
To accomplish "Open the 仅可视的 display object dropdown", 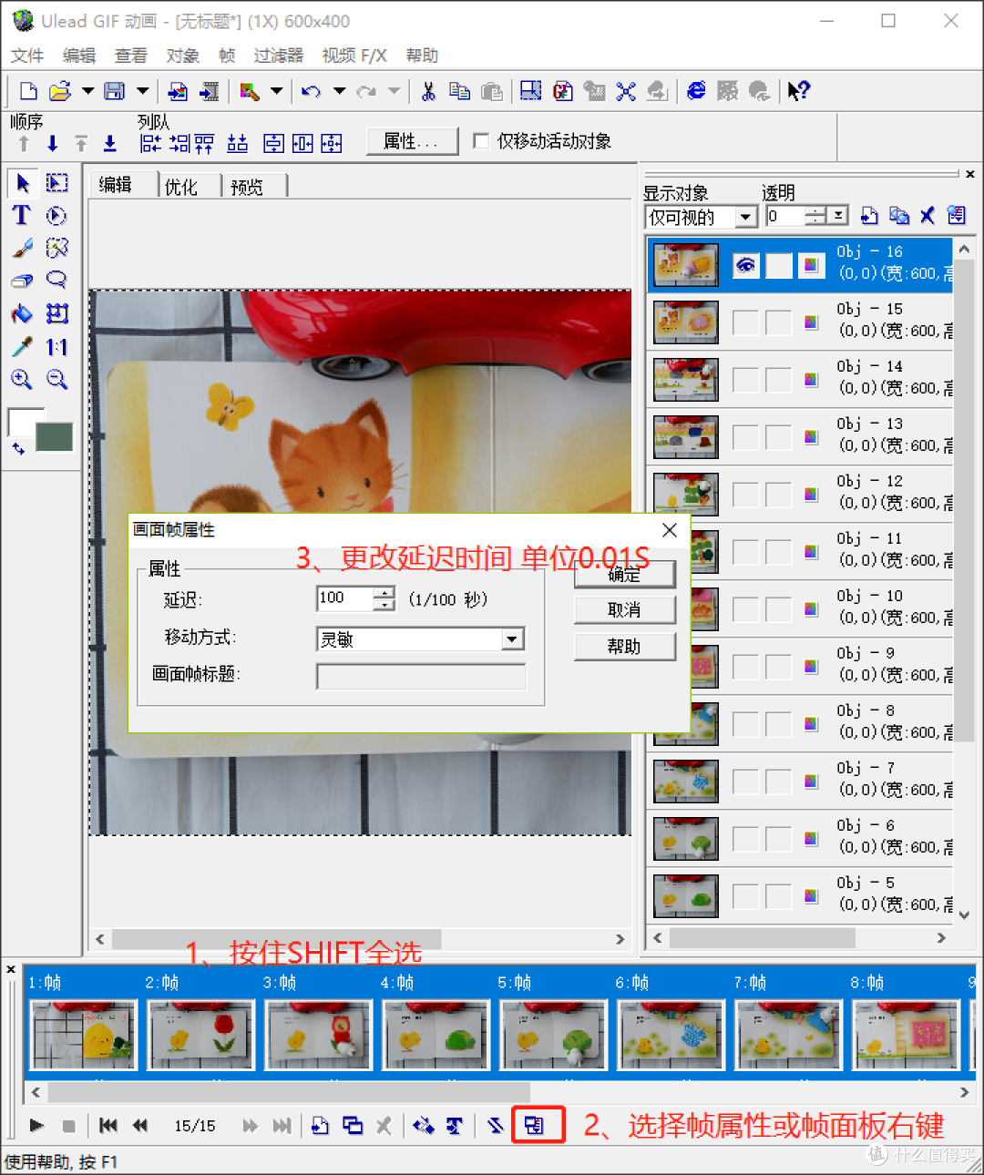I will pos(745,217).
